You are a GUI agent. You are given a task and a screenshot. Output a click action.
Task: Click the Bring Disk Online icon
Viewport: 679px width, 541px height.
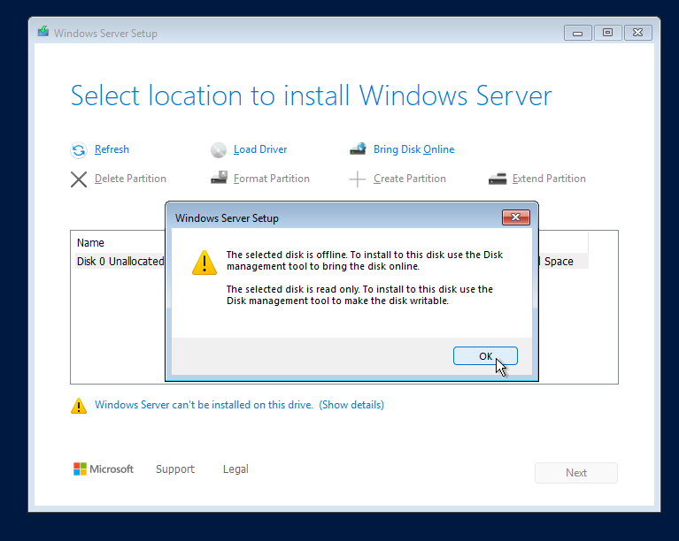click(358, 150)
